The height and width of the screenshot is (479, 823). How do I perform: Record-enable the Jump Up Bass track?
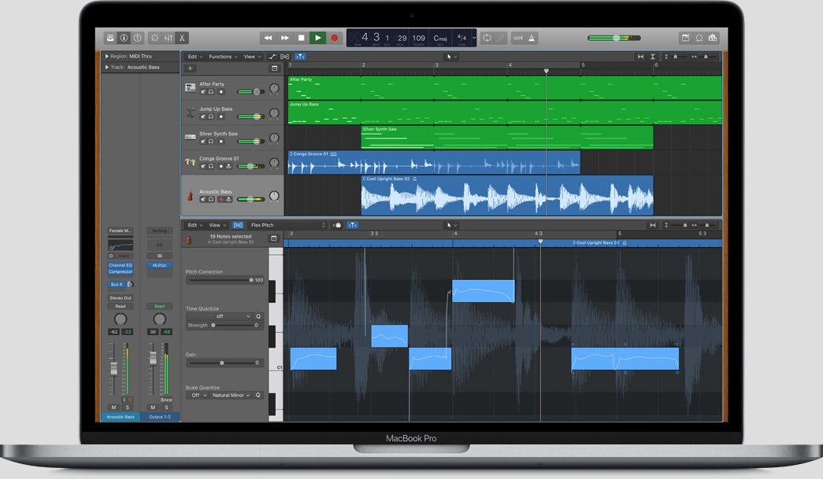click(221, 116)
